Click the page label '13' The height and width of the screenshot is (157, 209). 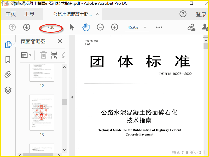click(42, 135)
